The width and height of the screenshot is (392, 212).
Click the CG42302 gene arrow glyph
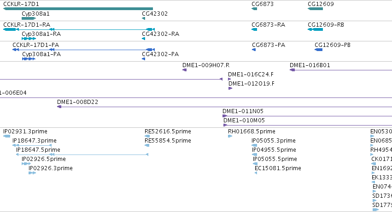point(144,18)
